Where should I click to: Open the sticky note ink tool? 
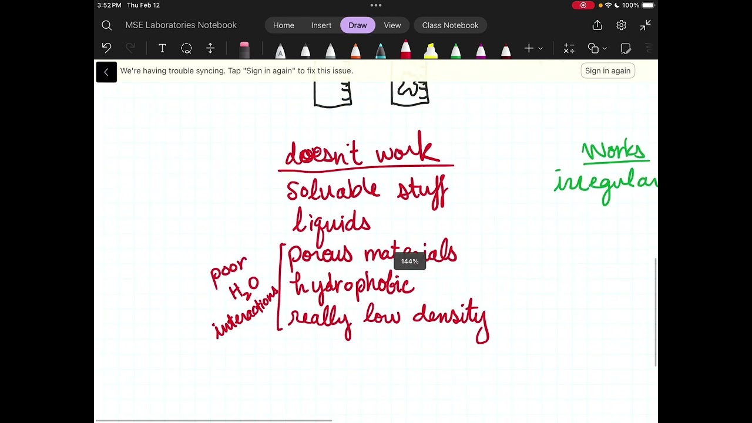[x=626, y=48]
